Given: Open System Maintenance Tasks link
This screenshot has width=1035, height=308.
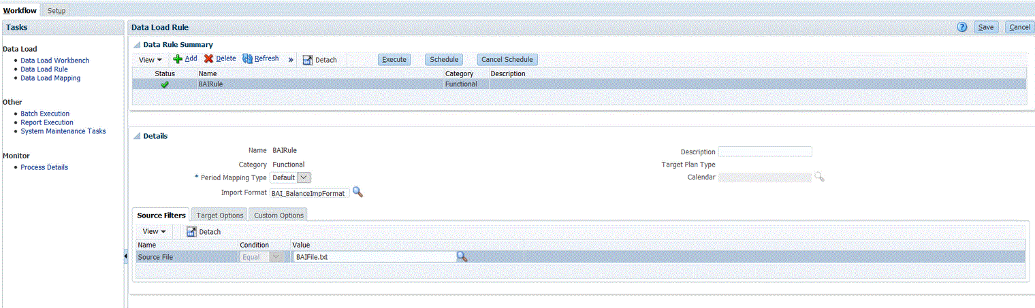Looking at the screenshot, I should click(x=63, y=131).
